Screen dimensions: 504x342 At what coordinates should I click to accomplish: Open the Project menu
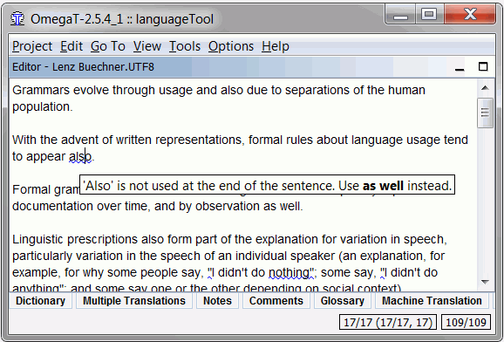click(x=32, y=46)
